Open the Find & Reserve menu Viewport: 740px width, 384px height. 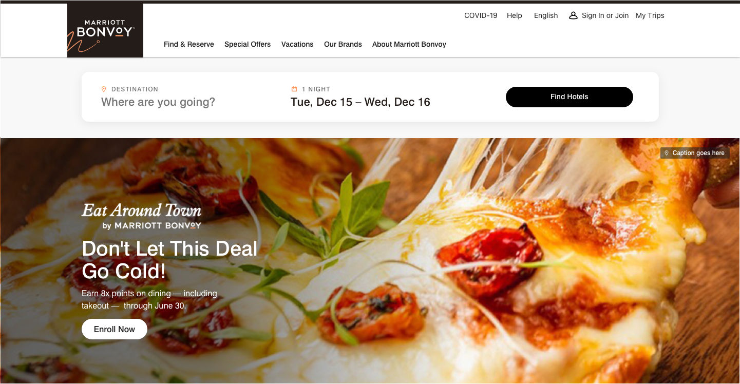pyautogui.click(x=189, y=44)
